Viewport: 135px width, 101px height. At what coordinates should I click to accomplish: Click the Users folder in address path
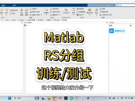7,20
